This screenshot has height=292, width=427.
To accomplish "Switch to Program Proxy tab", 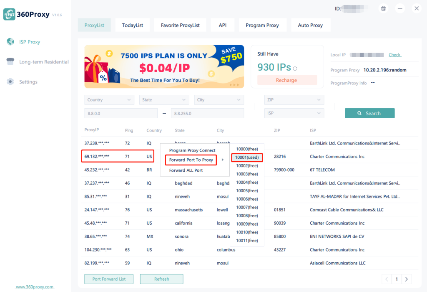I will click(262, 25).
